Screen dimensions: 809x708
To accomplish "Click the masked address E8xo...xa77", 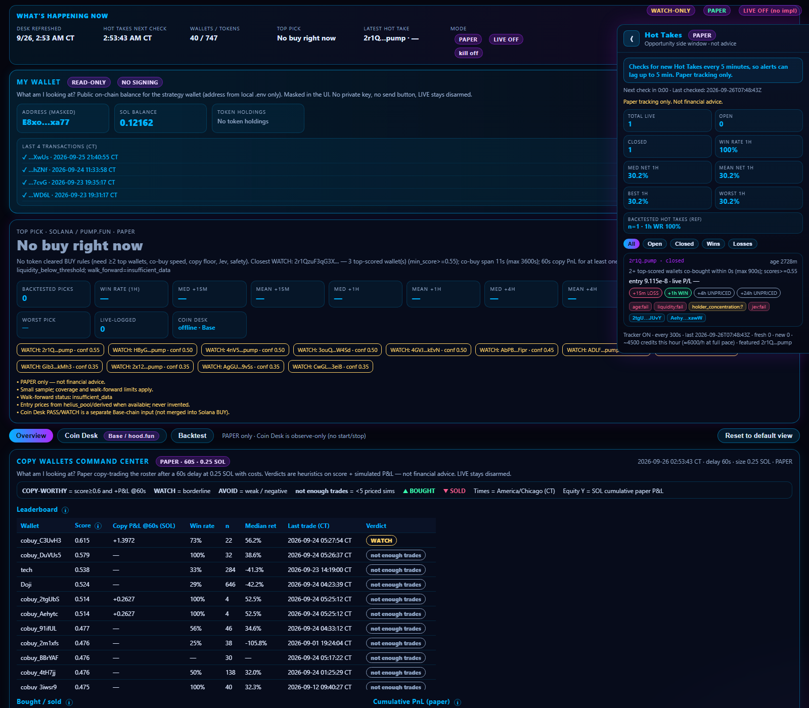I will (46, 122).
